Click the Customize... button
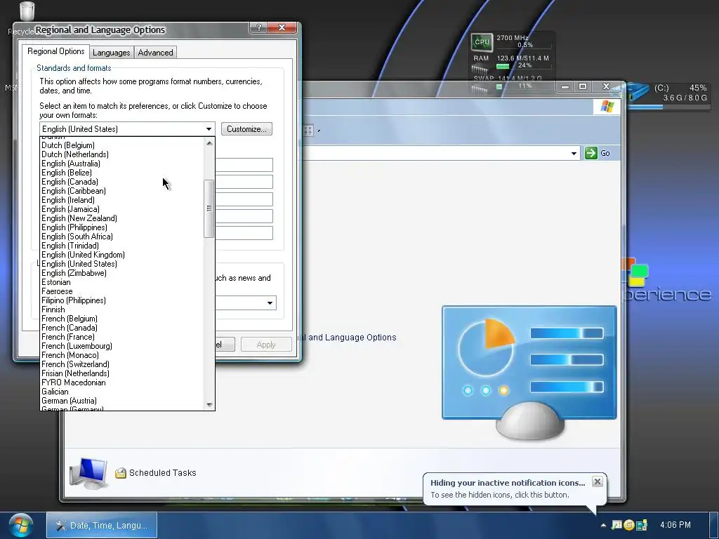 (246, 129)
